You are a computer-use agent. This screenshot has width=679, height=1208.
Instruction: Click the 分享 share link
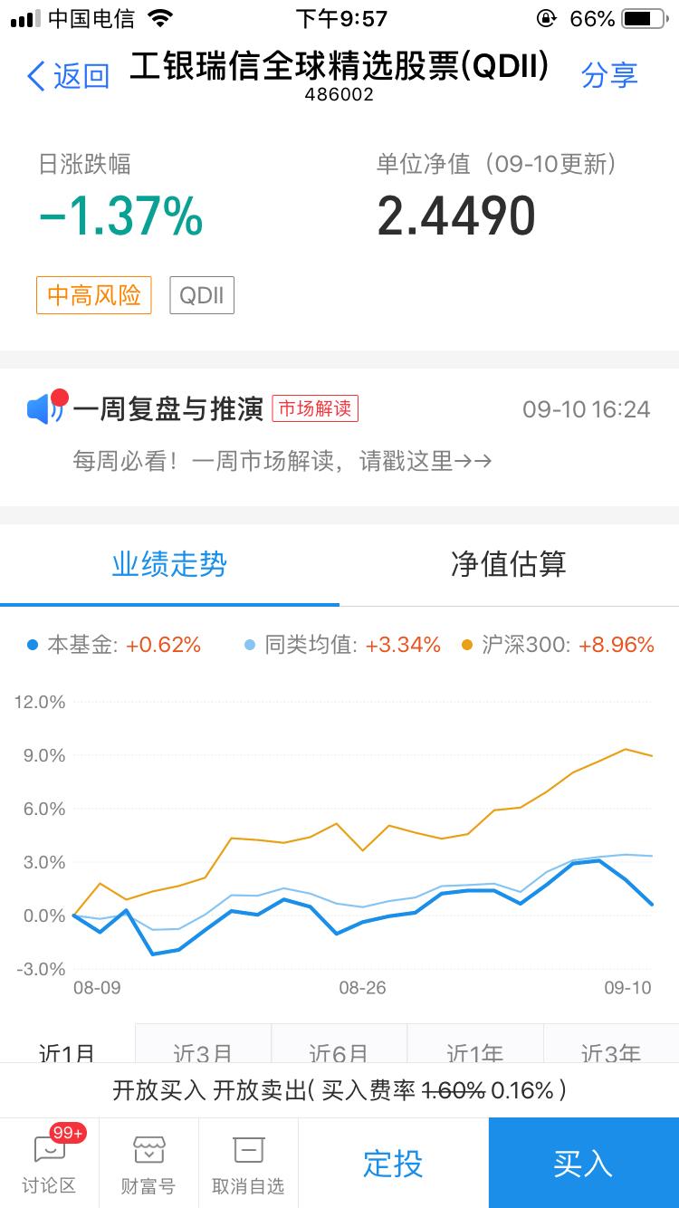610,75
